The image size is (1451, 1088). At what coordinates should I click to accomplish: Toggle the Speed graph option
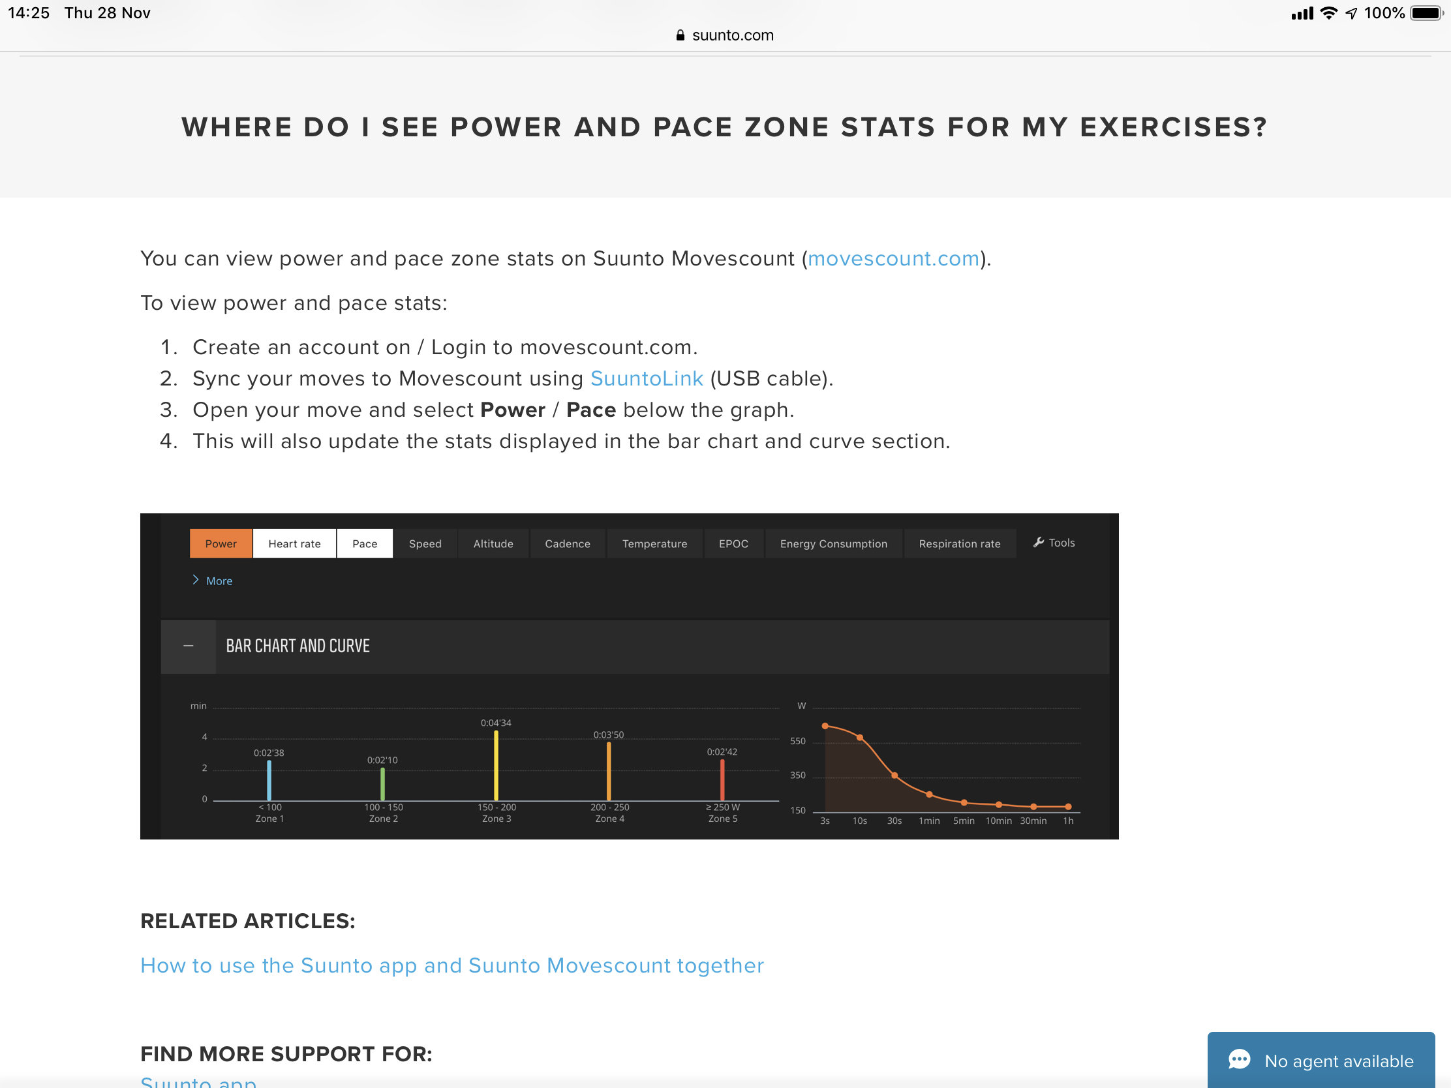[425, 543]
